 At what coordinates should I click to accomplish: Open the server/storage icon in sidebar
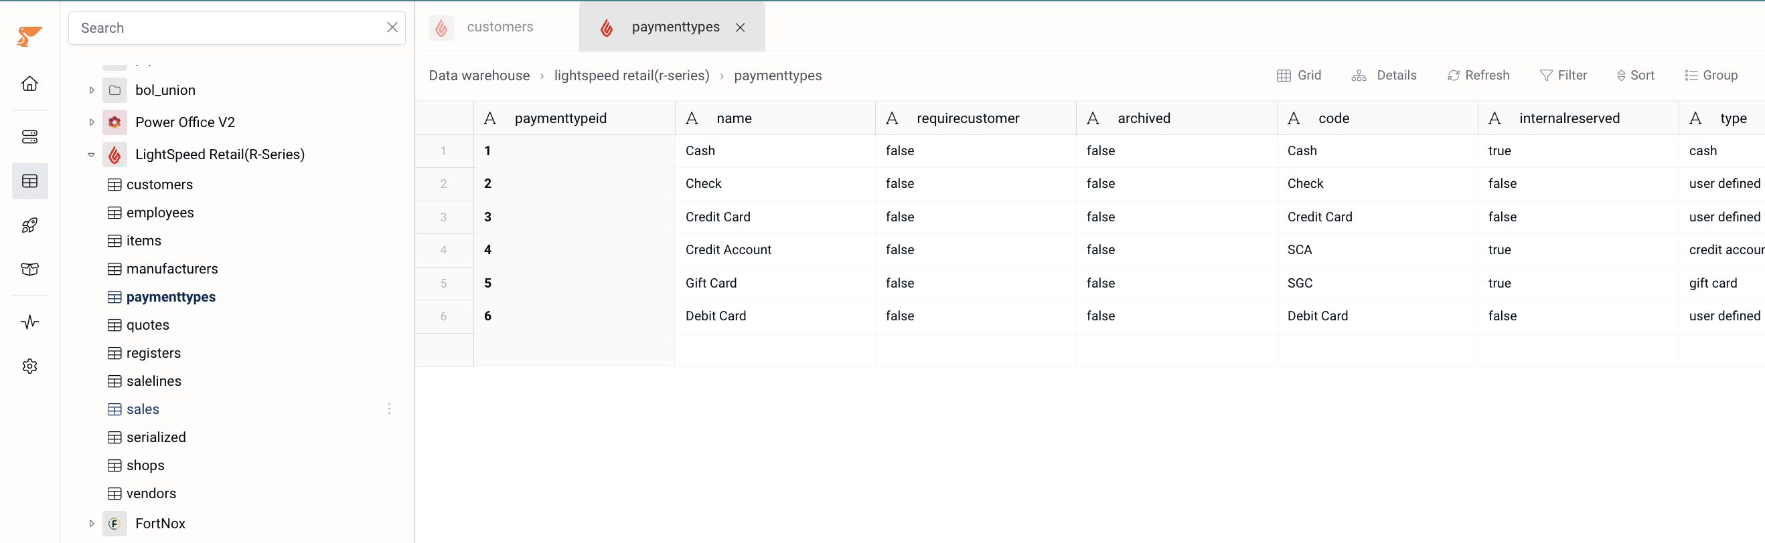(29, 137)
